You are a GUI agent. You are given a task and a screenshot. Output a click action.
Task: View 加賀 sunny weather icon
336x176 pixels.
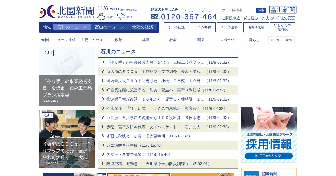click(x=101, y=16)
